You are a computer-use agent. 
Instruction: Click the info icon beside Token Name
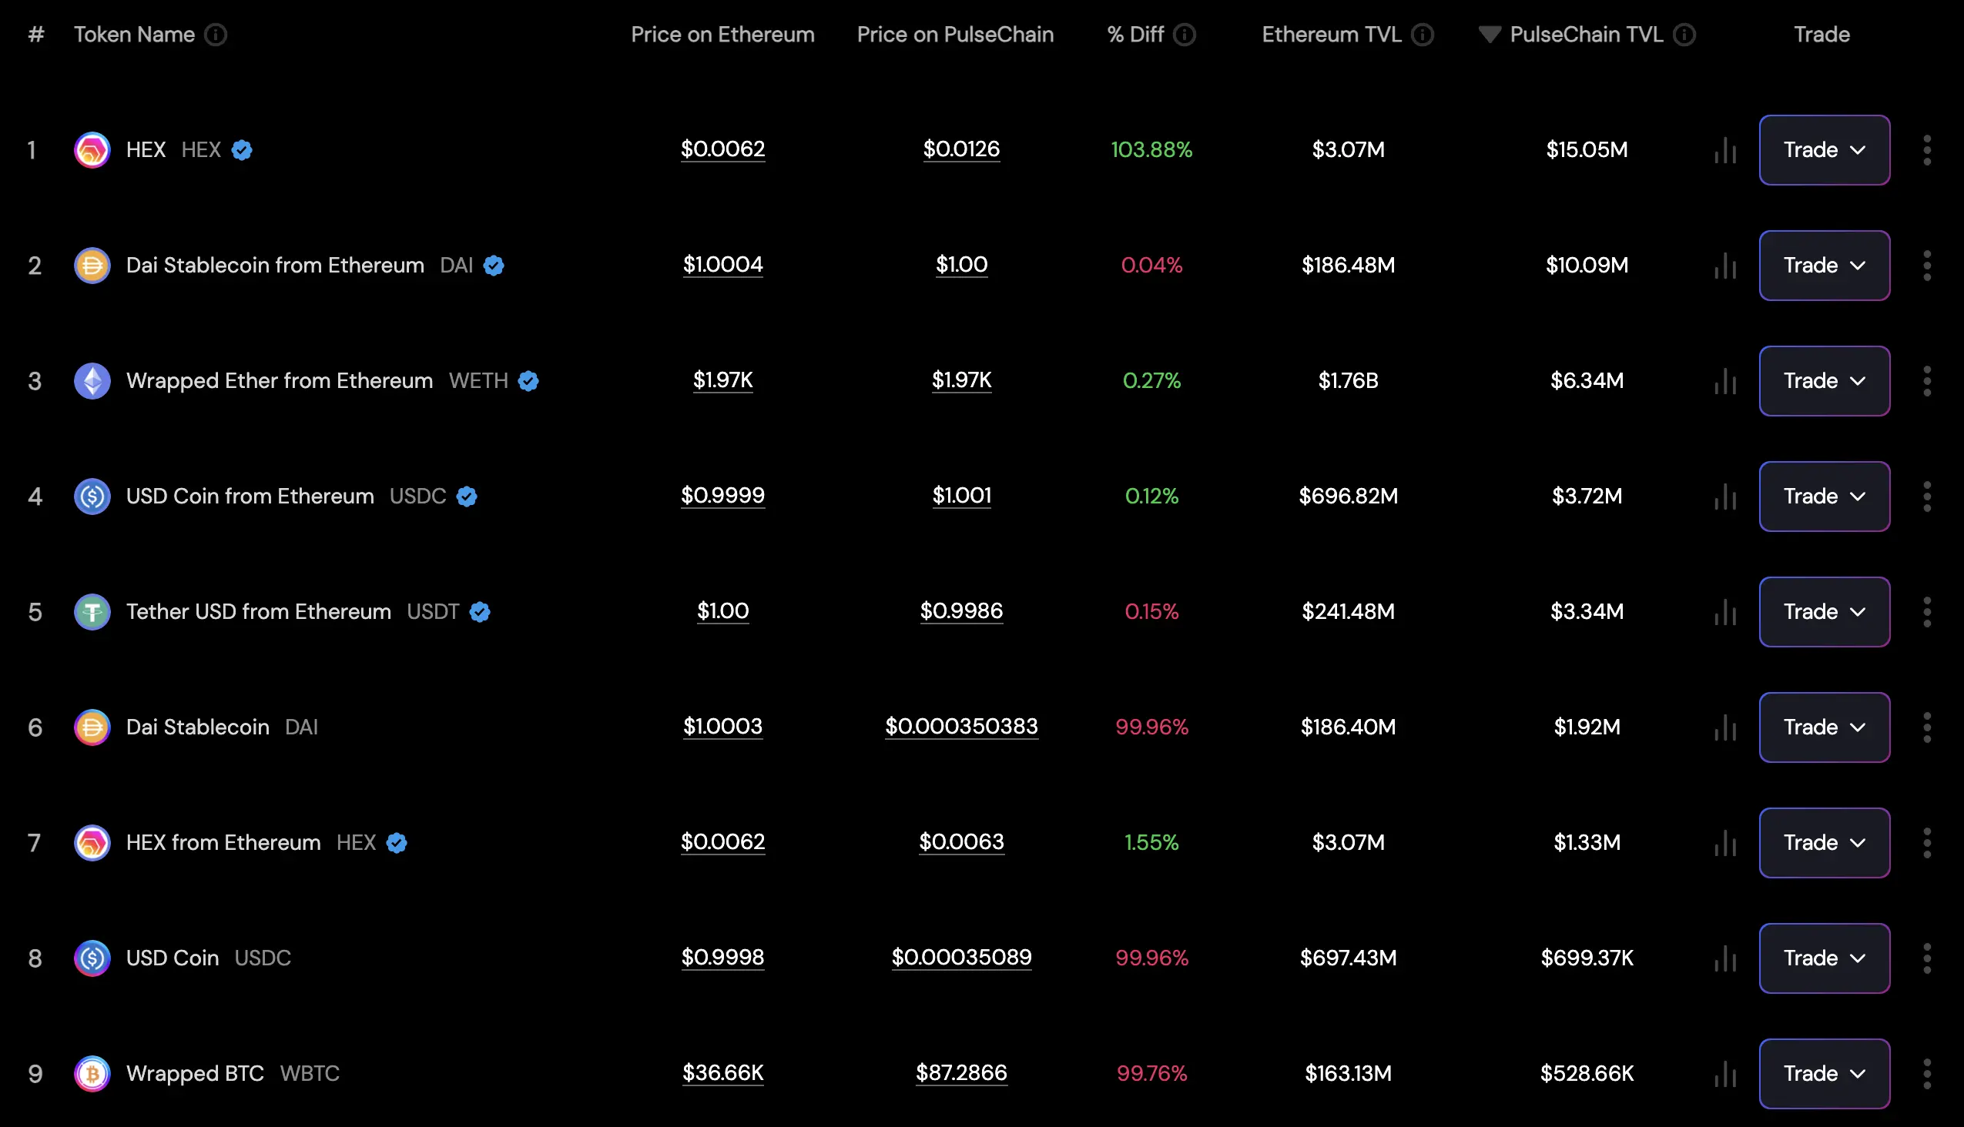click(x=216, y=35)
